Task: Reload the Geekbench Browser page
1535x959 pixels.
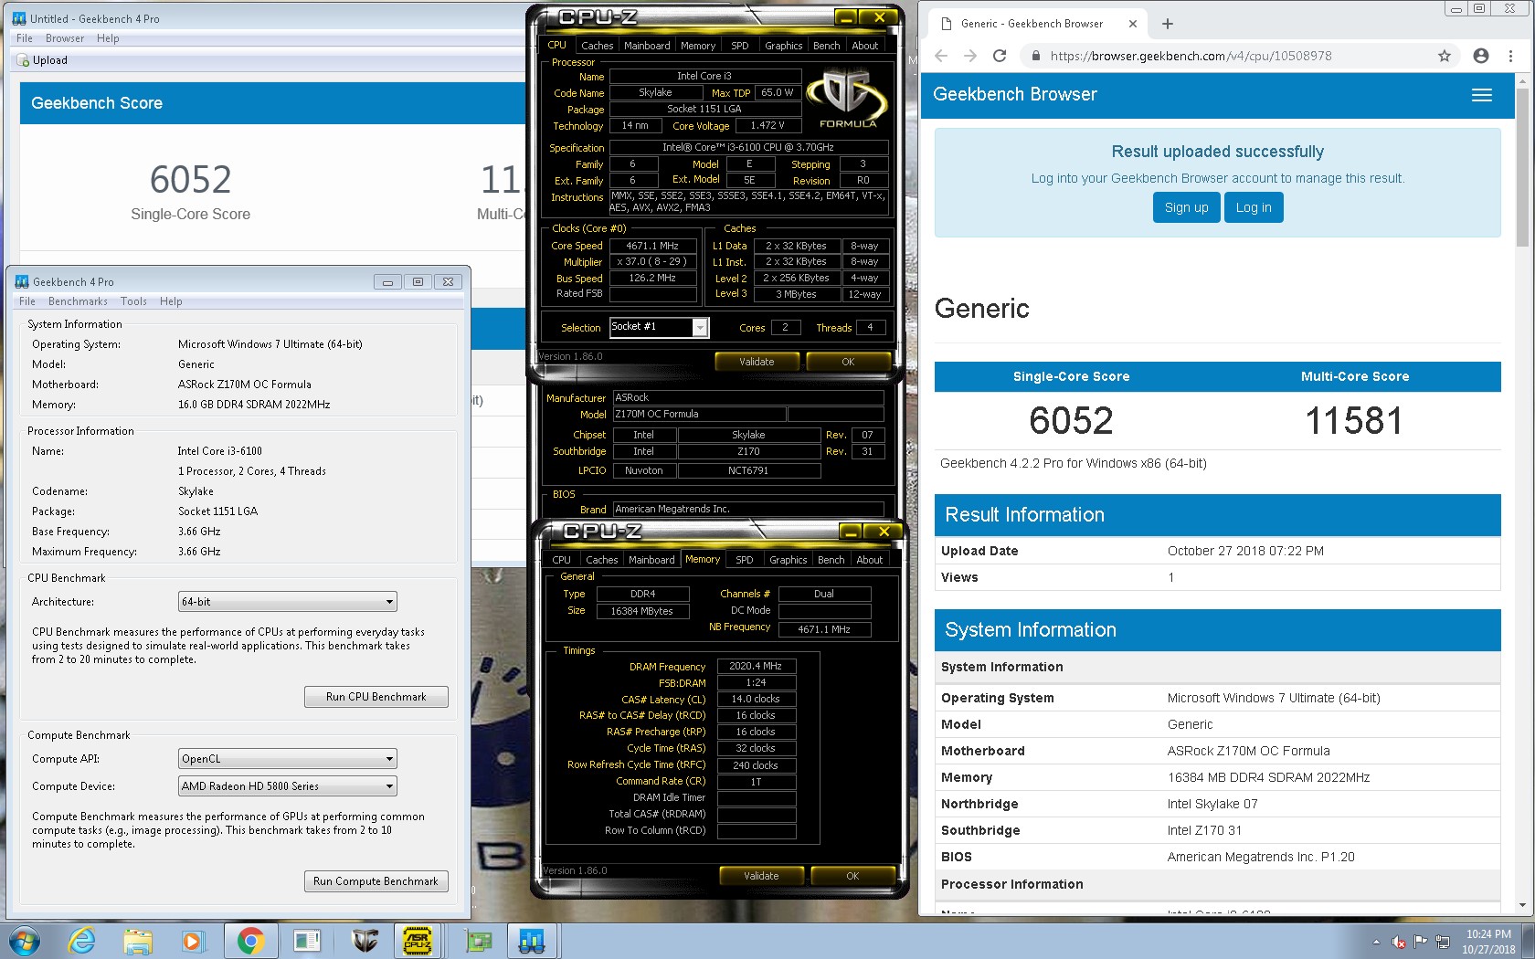Action: pos(1000,56)
